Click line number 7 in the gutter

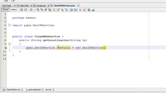click(5, 36)
